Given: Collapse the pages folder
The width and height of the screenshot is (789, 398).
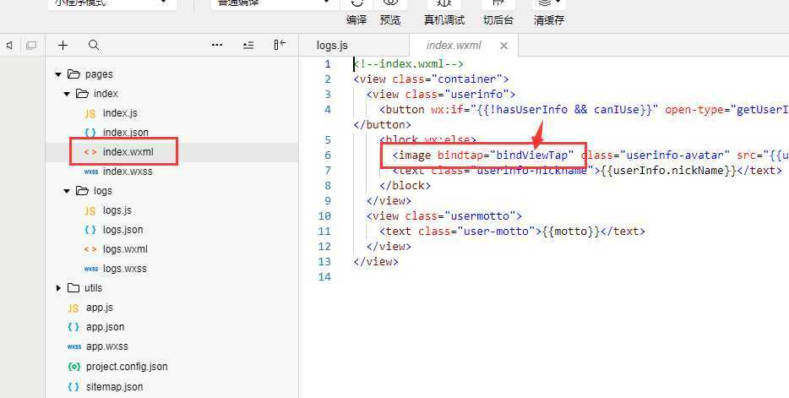Looking at the screenshot, I should [58, 74].
